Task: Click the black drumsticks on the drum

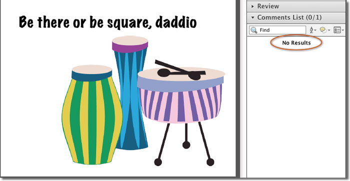Action: tap(180, 70)
